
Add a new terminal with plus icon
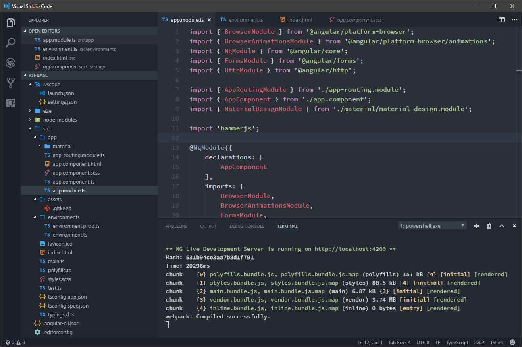tap(476, 226)
